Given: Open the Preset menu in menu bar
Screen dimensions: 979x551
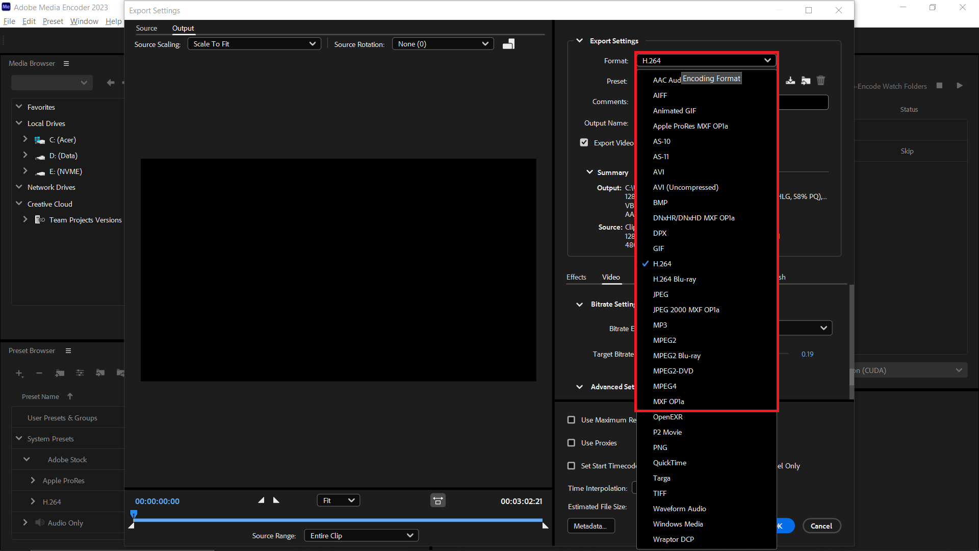Looking at the screenshot, I should [53, 21].
